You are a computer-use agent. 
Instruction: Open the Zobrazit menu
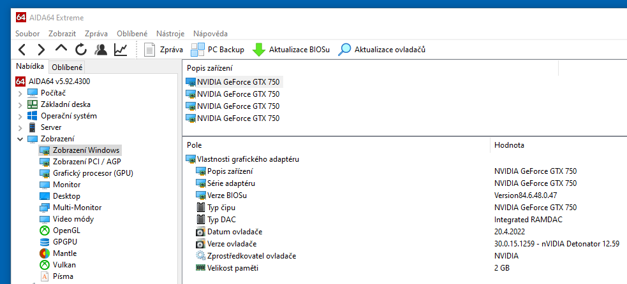63,34
